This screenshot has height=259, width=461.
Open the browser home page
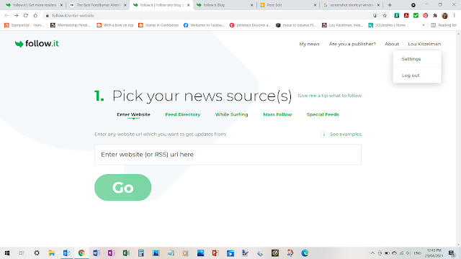pos(35,16)
